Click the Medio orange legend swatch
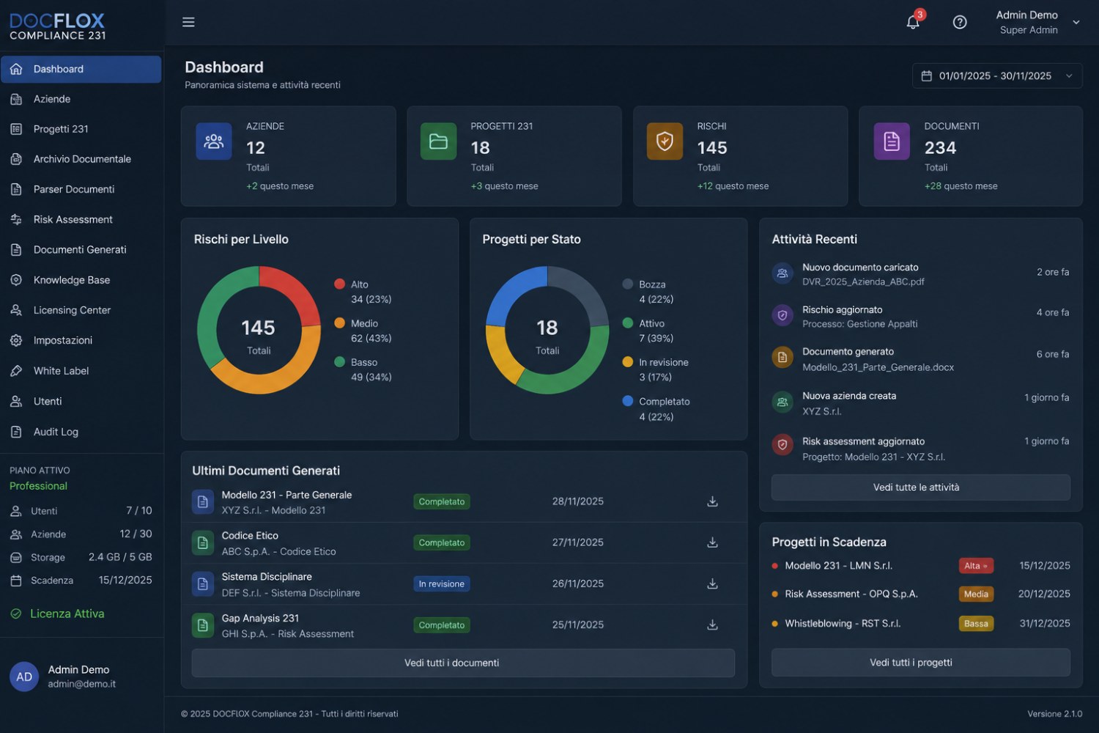This screenshot has width=1099, height=733. (x=339, y=323)
